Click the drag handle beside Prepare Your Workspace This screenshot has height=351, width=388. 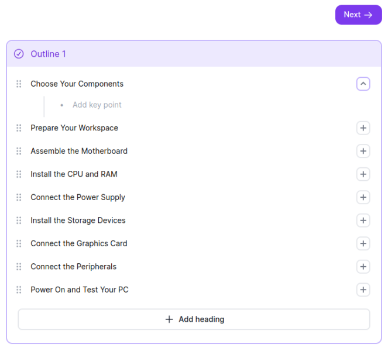[x=19, y=128]
